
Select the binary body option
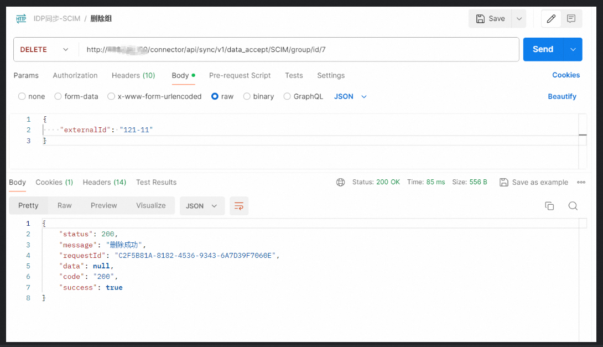[247, 96]
